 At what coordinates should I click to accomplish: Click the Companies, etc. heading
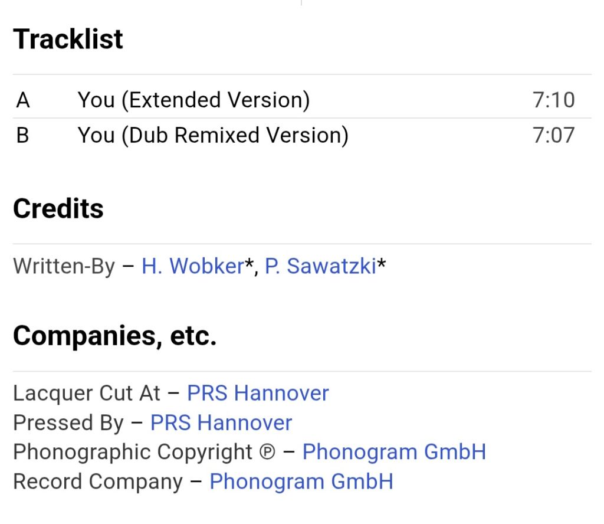115,336
